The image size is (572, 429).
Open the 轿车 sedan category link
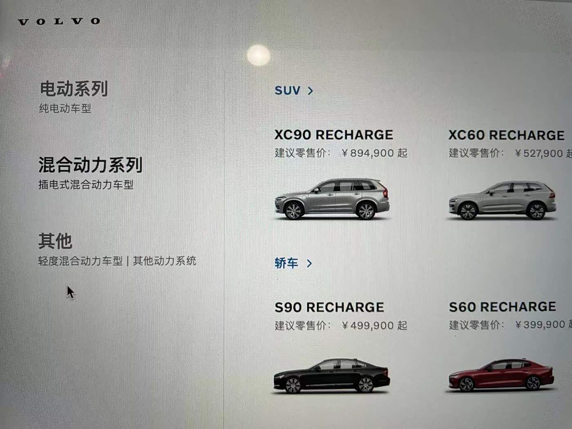click(286, 263)
